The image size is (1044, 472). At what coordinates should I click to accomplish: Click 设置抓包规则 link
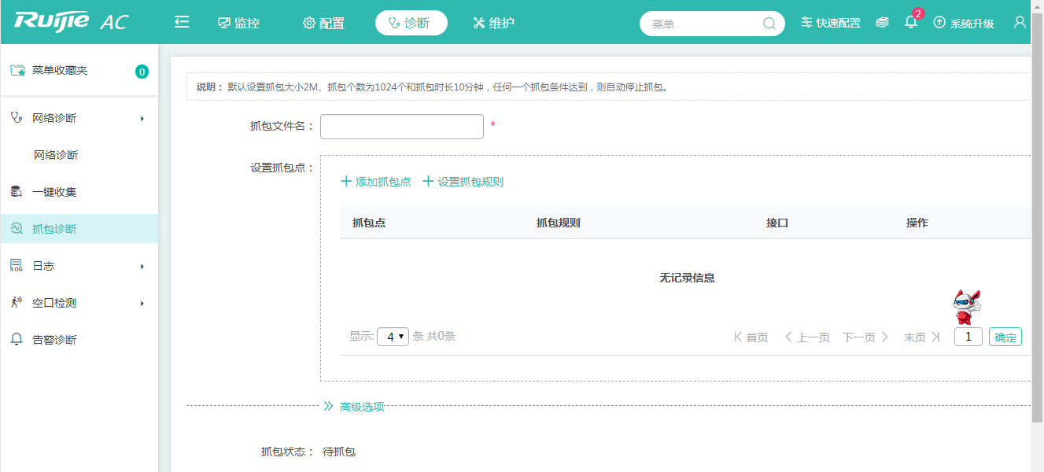coord(463,182)
